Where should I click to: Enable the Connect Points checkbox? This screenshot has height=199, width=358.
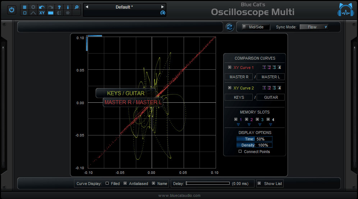click(240, 151)
